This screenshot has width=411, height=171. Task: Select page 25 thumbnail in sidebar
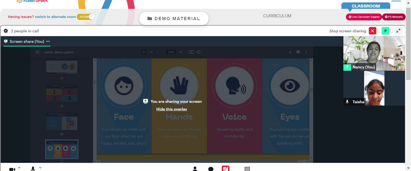pos(62,93)
